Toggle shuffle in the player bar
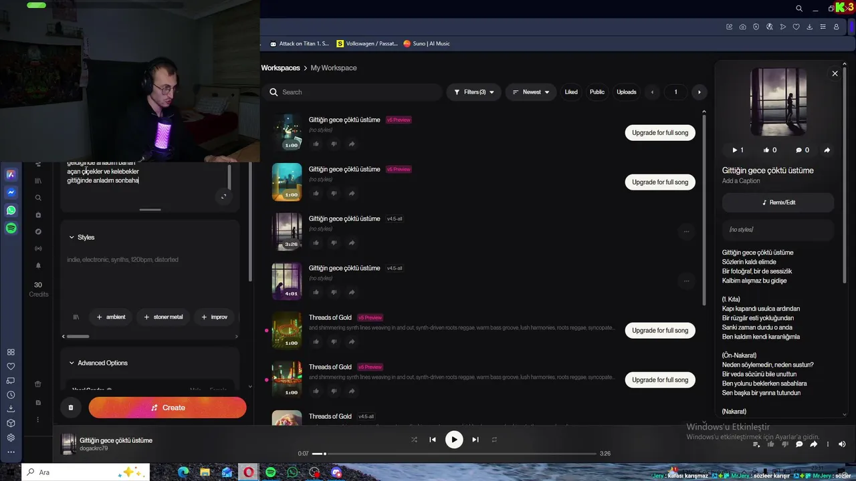The width and height of the screenshot is (856, 481). coord(414,440)
